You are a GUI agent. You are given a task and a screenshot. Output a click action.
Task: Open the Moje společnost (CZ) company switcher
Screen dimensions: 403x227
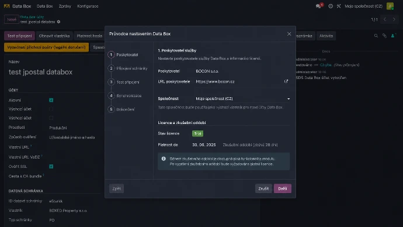tap(363, 6)
